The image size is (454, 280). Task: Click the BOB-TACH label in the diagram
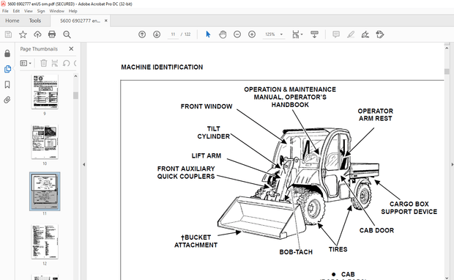(296, 252)
